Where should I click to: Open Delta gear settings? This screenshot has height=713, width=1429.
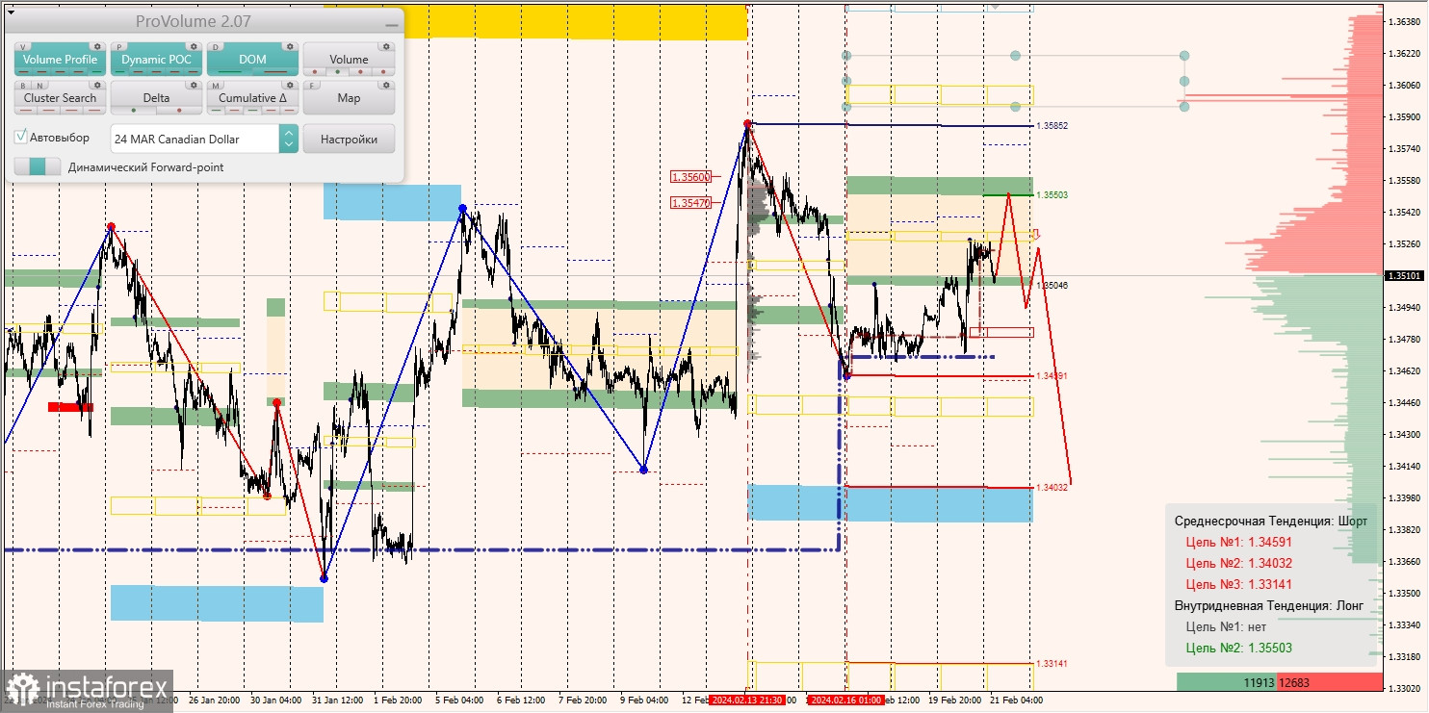pos(194,85)
